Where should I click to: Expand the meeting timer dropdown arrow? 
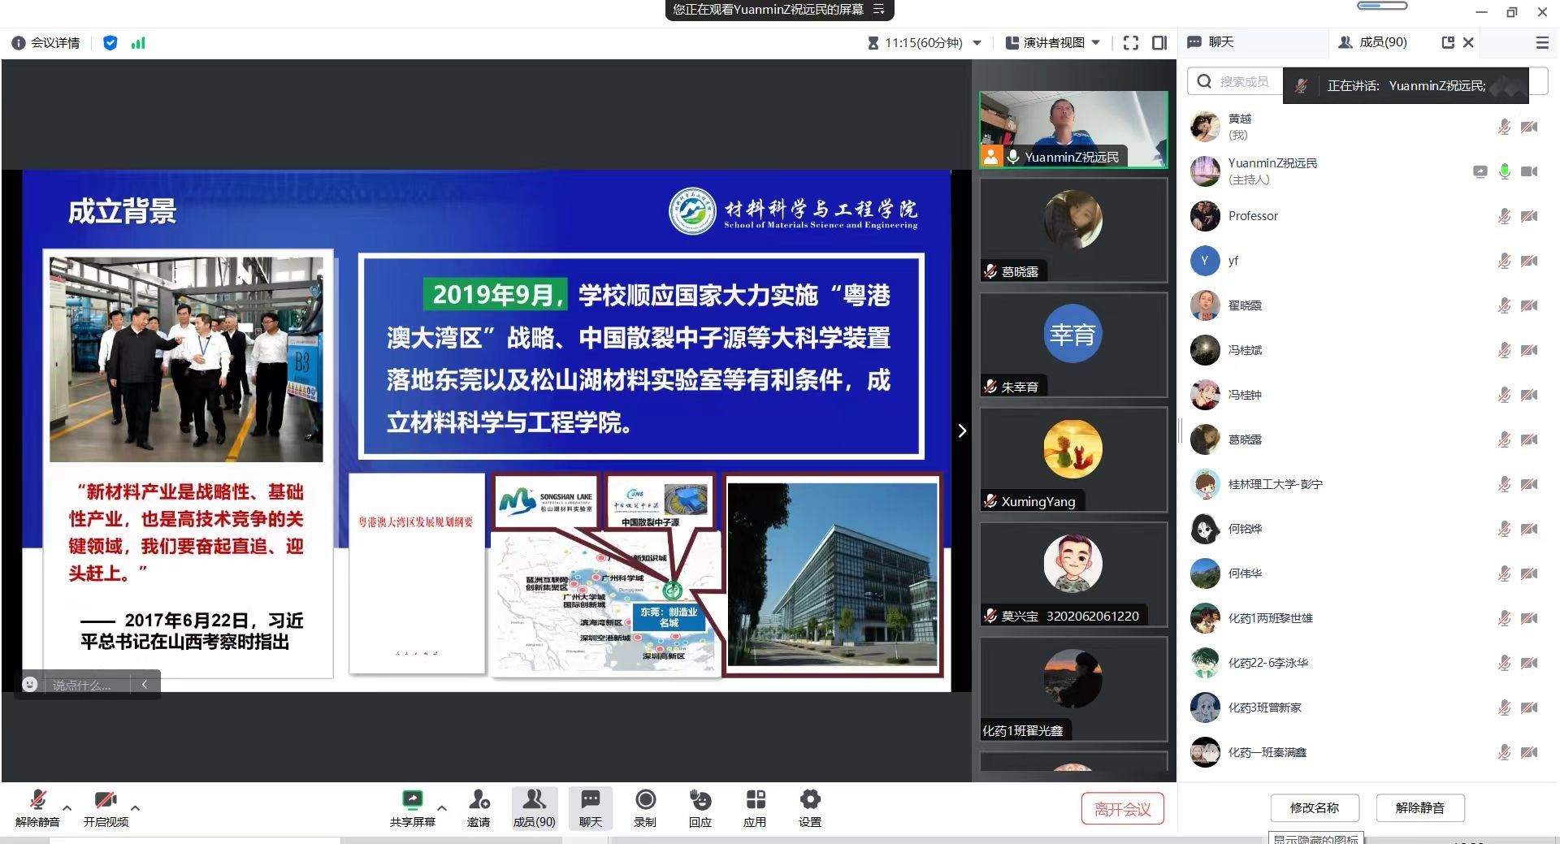[977, 43]
